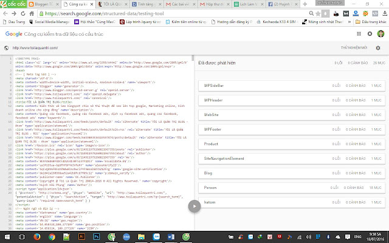This screenshot has height=243, width=389.
Task: Click the Cốc Cốc browser logo button
Action: 13,4
